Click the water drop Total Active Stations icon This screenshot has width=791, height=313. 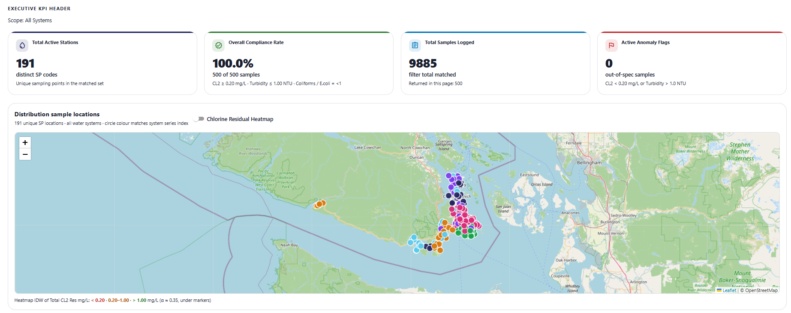point(22,45)
